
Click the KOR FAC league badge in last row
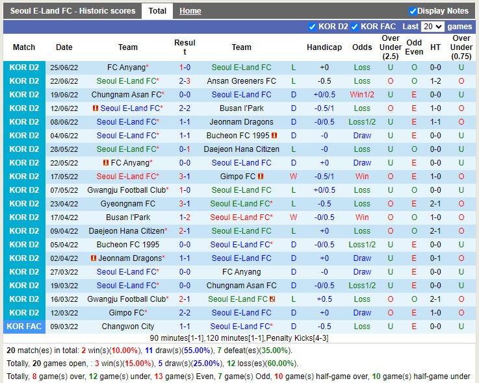pyautogui.click(x=24, y=327)
